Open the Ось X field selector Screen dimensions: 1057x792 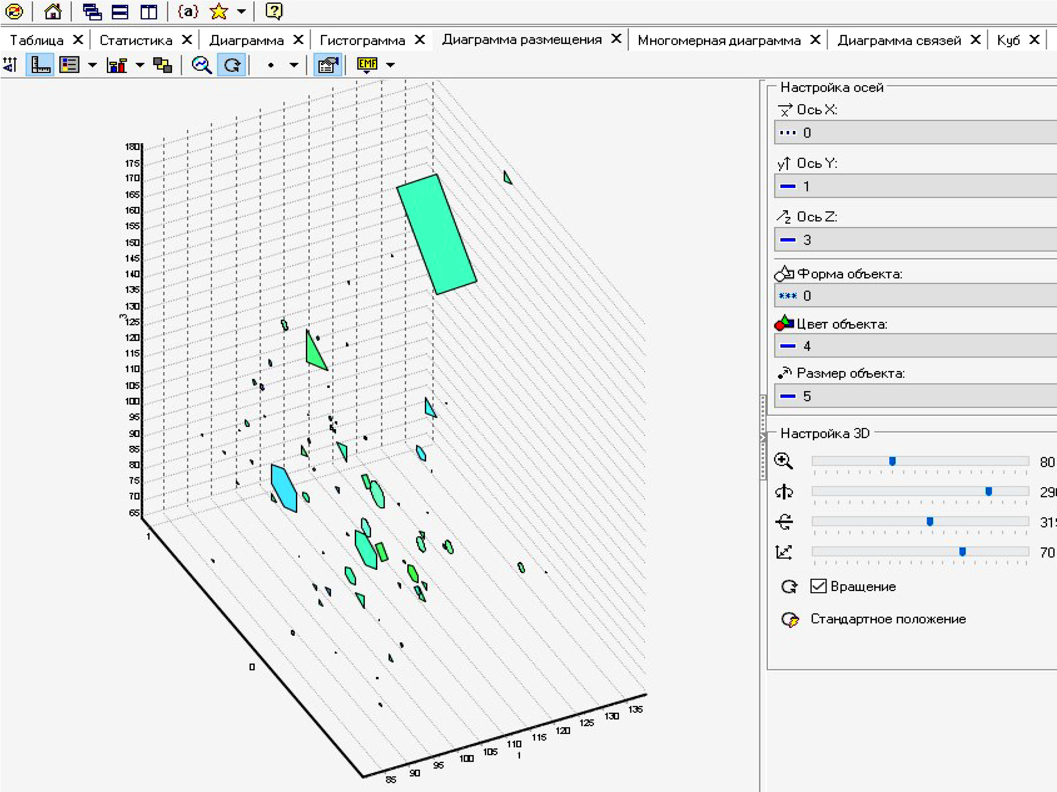tap(915, 132)
